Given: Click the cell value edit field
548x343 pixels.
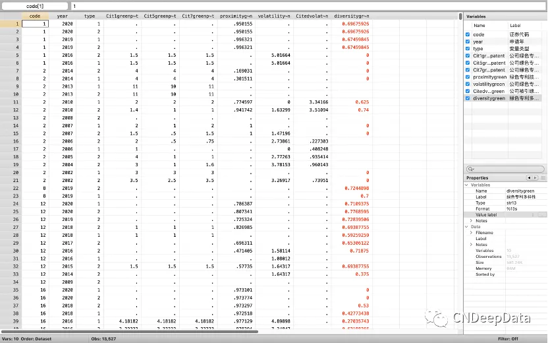Looking at the screenshot, I should pos(309,6).
